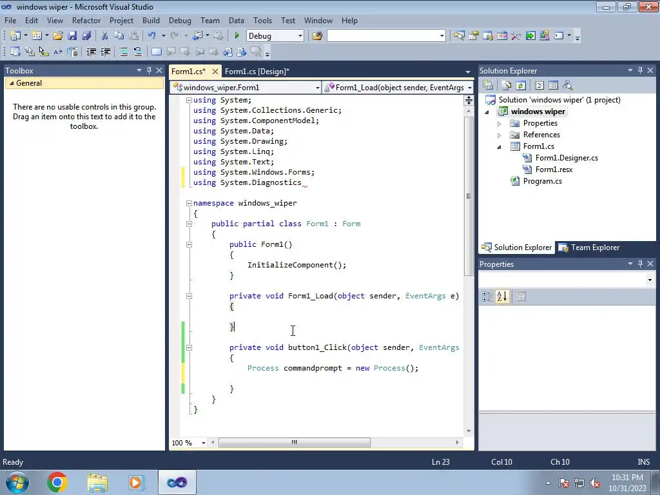Open the Properties object selector dropdown
This screenshot has height=495, width=660.
pos(650,280)
